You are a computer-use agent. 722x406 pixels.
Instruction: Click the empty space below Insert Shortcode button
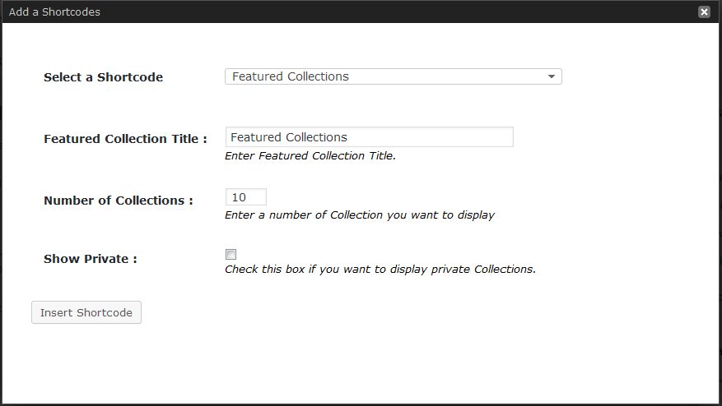tap(86, 362)
